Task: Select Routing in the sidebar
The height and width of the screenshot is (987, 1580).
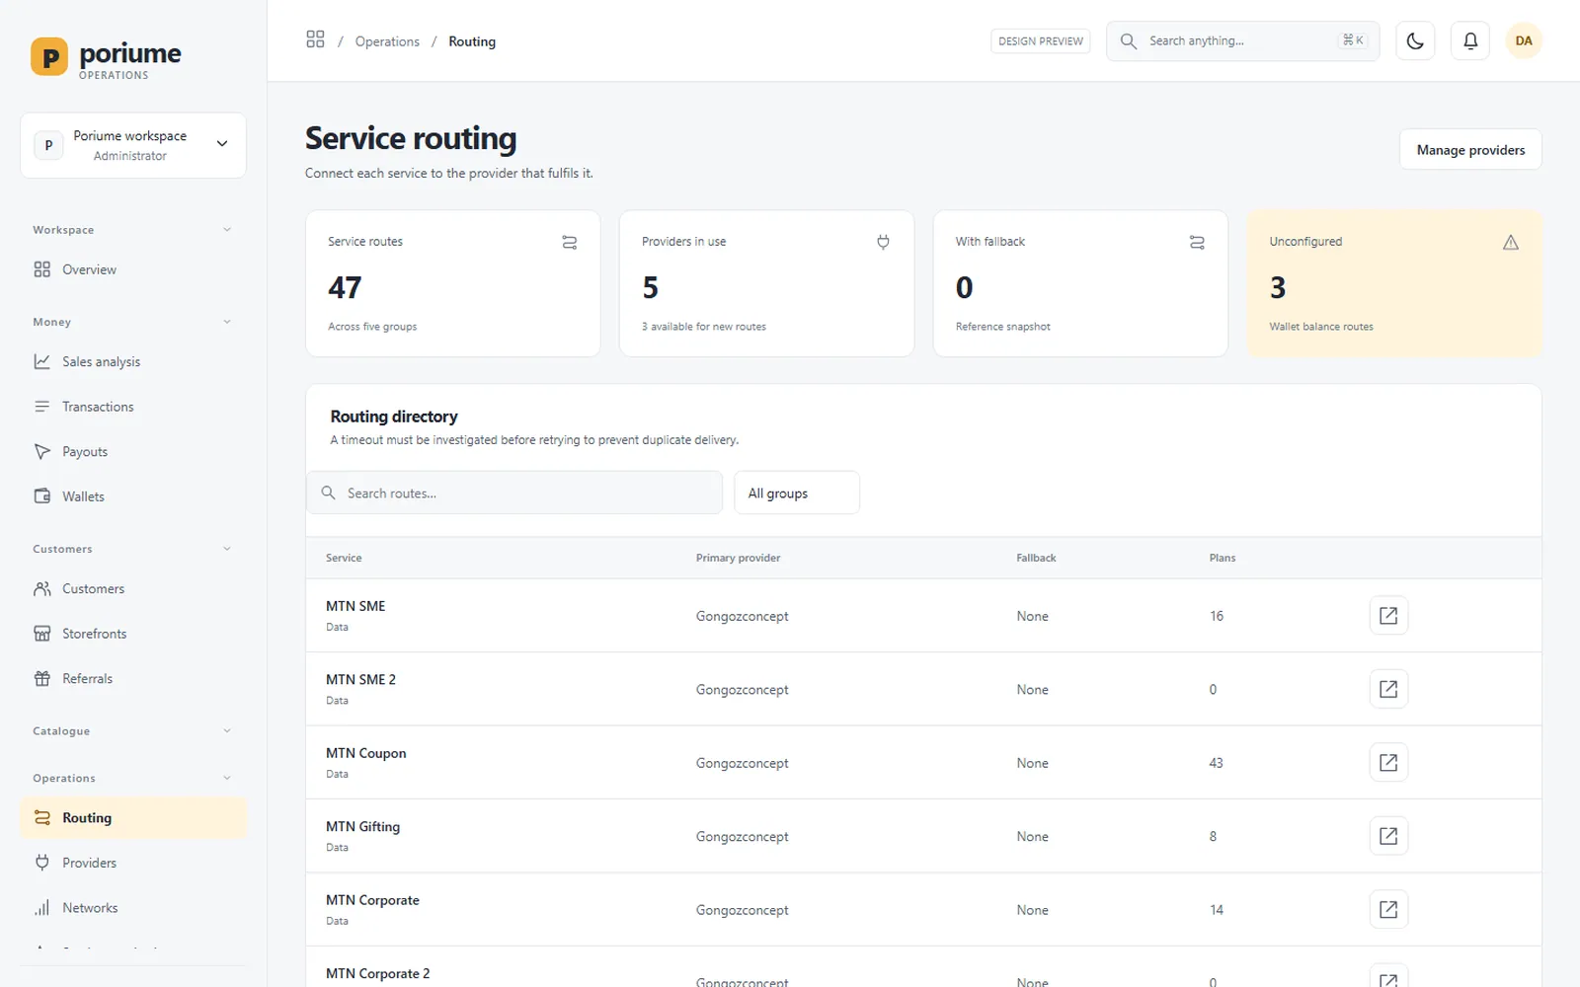Action: [133, 817]
